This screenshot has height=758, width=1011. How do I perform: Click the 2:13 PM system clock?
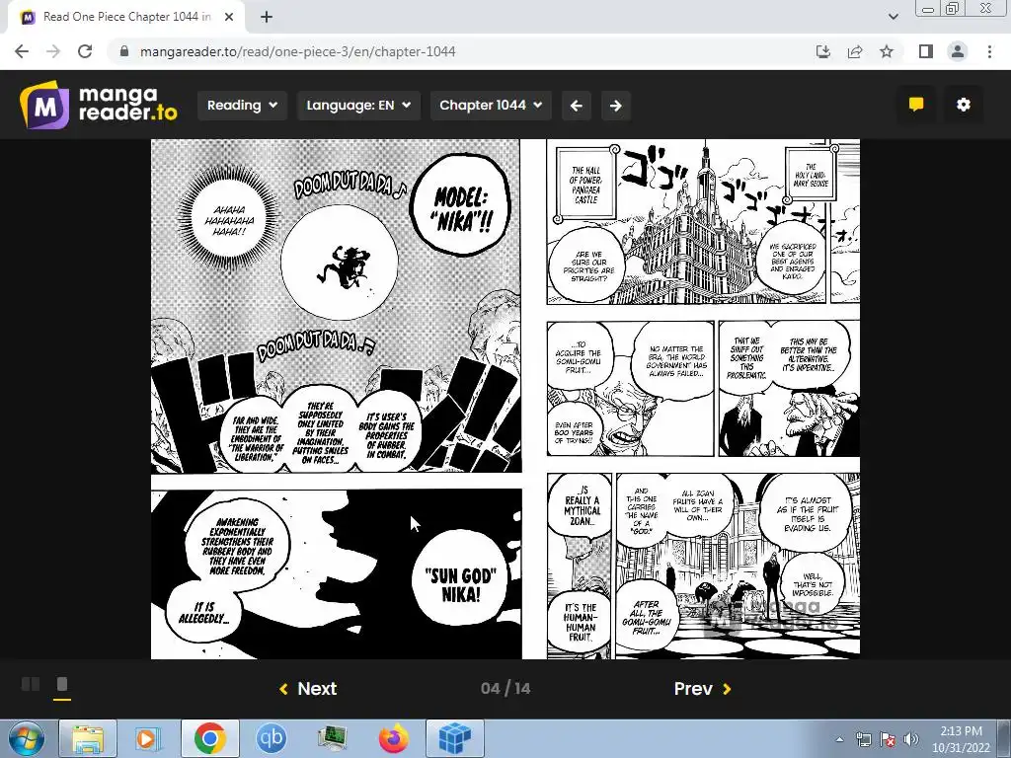(961, 739)
